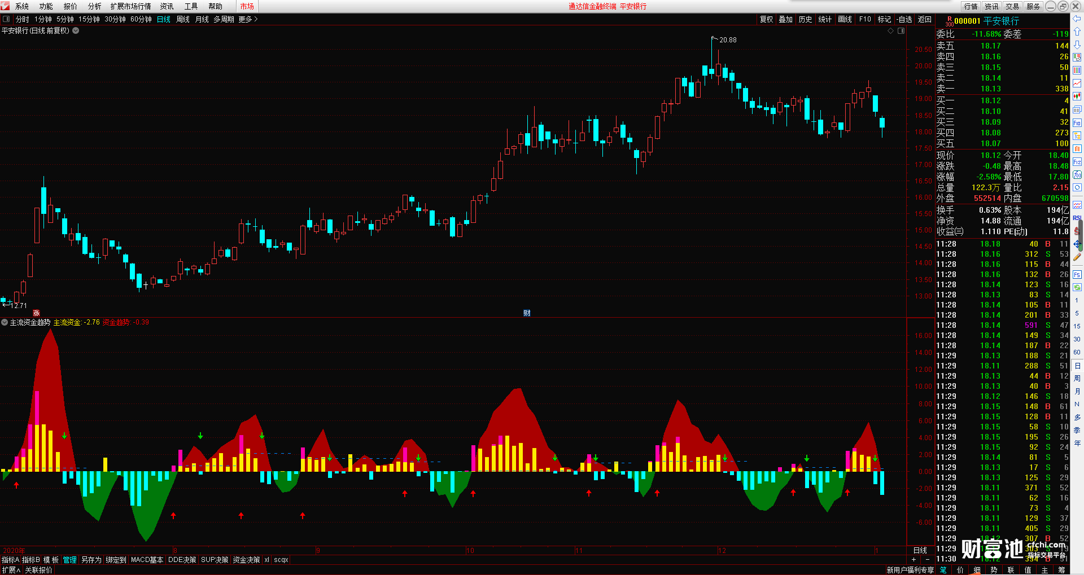Click the − chart zoom button
This screenshot has height=575, width=1084.
click(928, 559)
